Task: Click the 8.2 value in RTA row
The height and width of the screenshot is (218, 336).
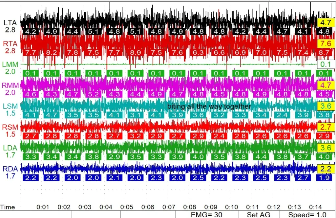Action: (52, 53)
